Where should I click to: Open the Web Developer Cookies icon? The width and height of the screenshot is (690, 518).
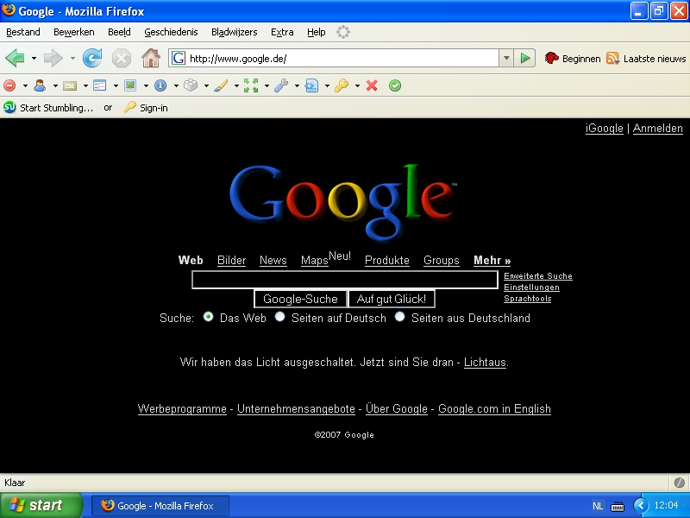(x=40, y=85)
